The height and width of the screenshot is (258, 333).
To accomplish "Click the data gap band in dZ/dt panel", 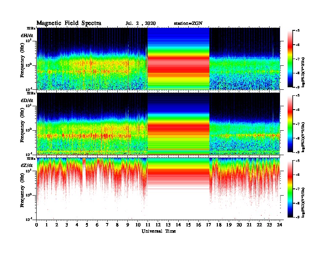I will pos(178,188).
